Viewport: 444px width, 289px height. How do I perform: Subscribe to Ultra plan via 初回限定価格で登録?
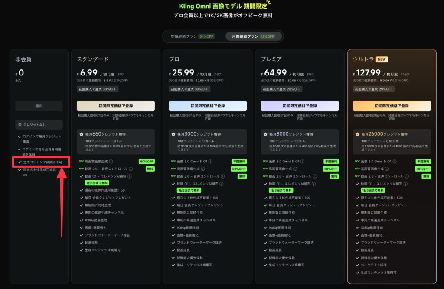392,106
